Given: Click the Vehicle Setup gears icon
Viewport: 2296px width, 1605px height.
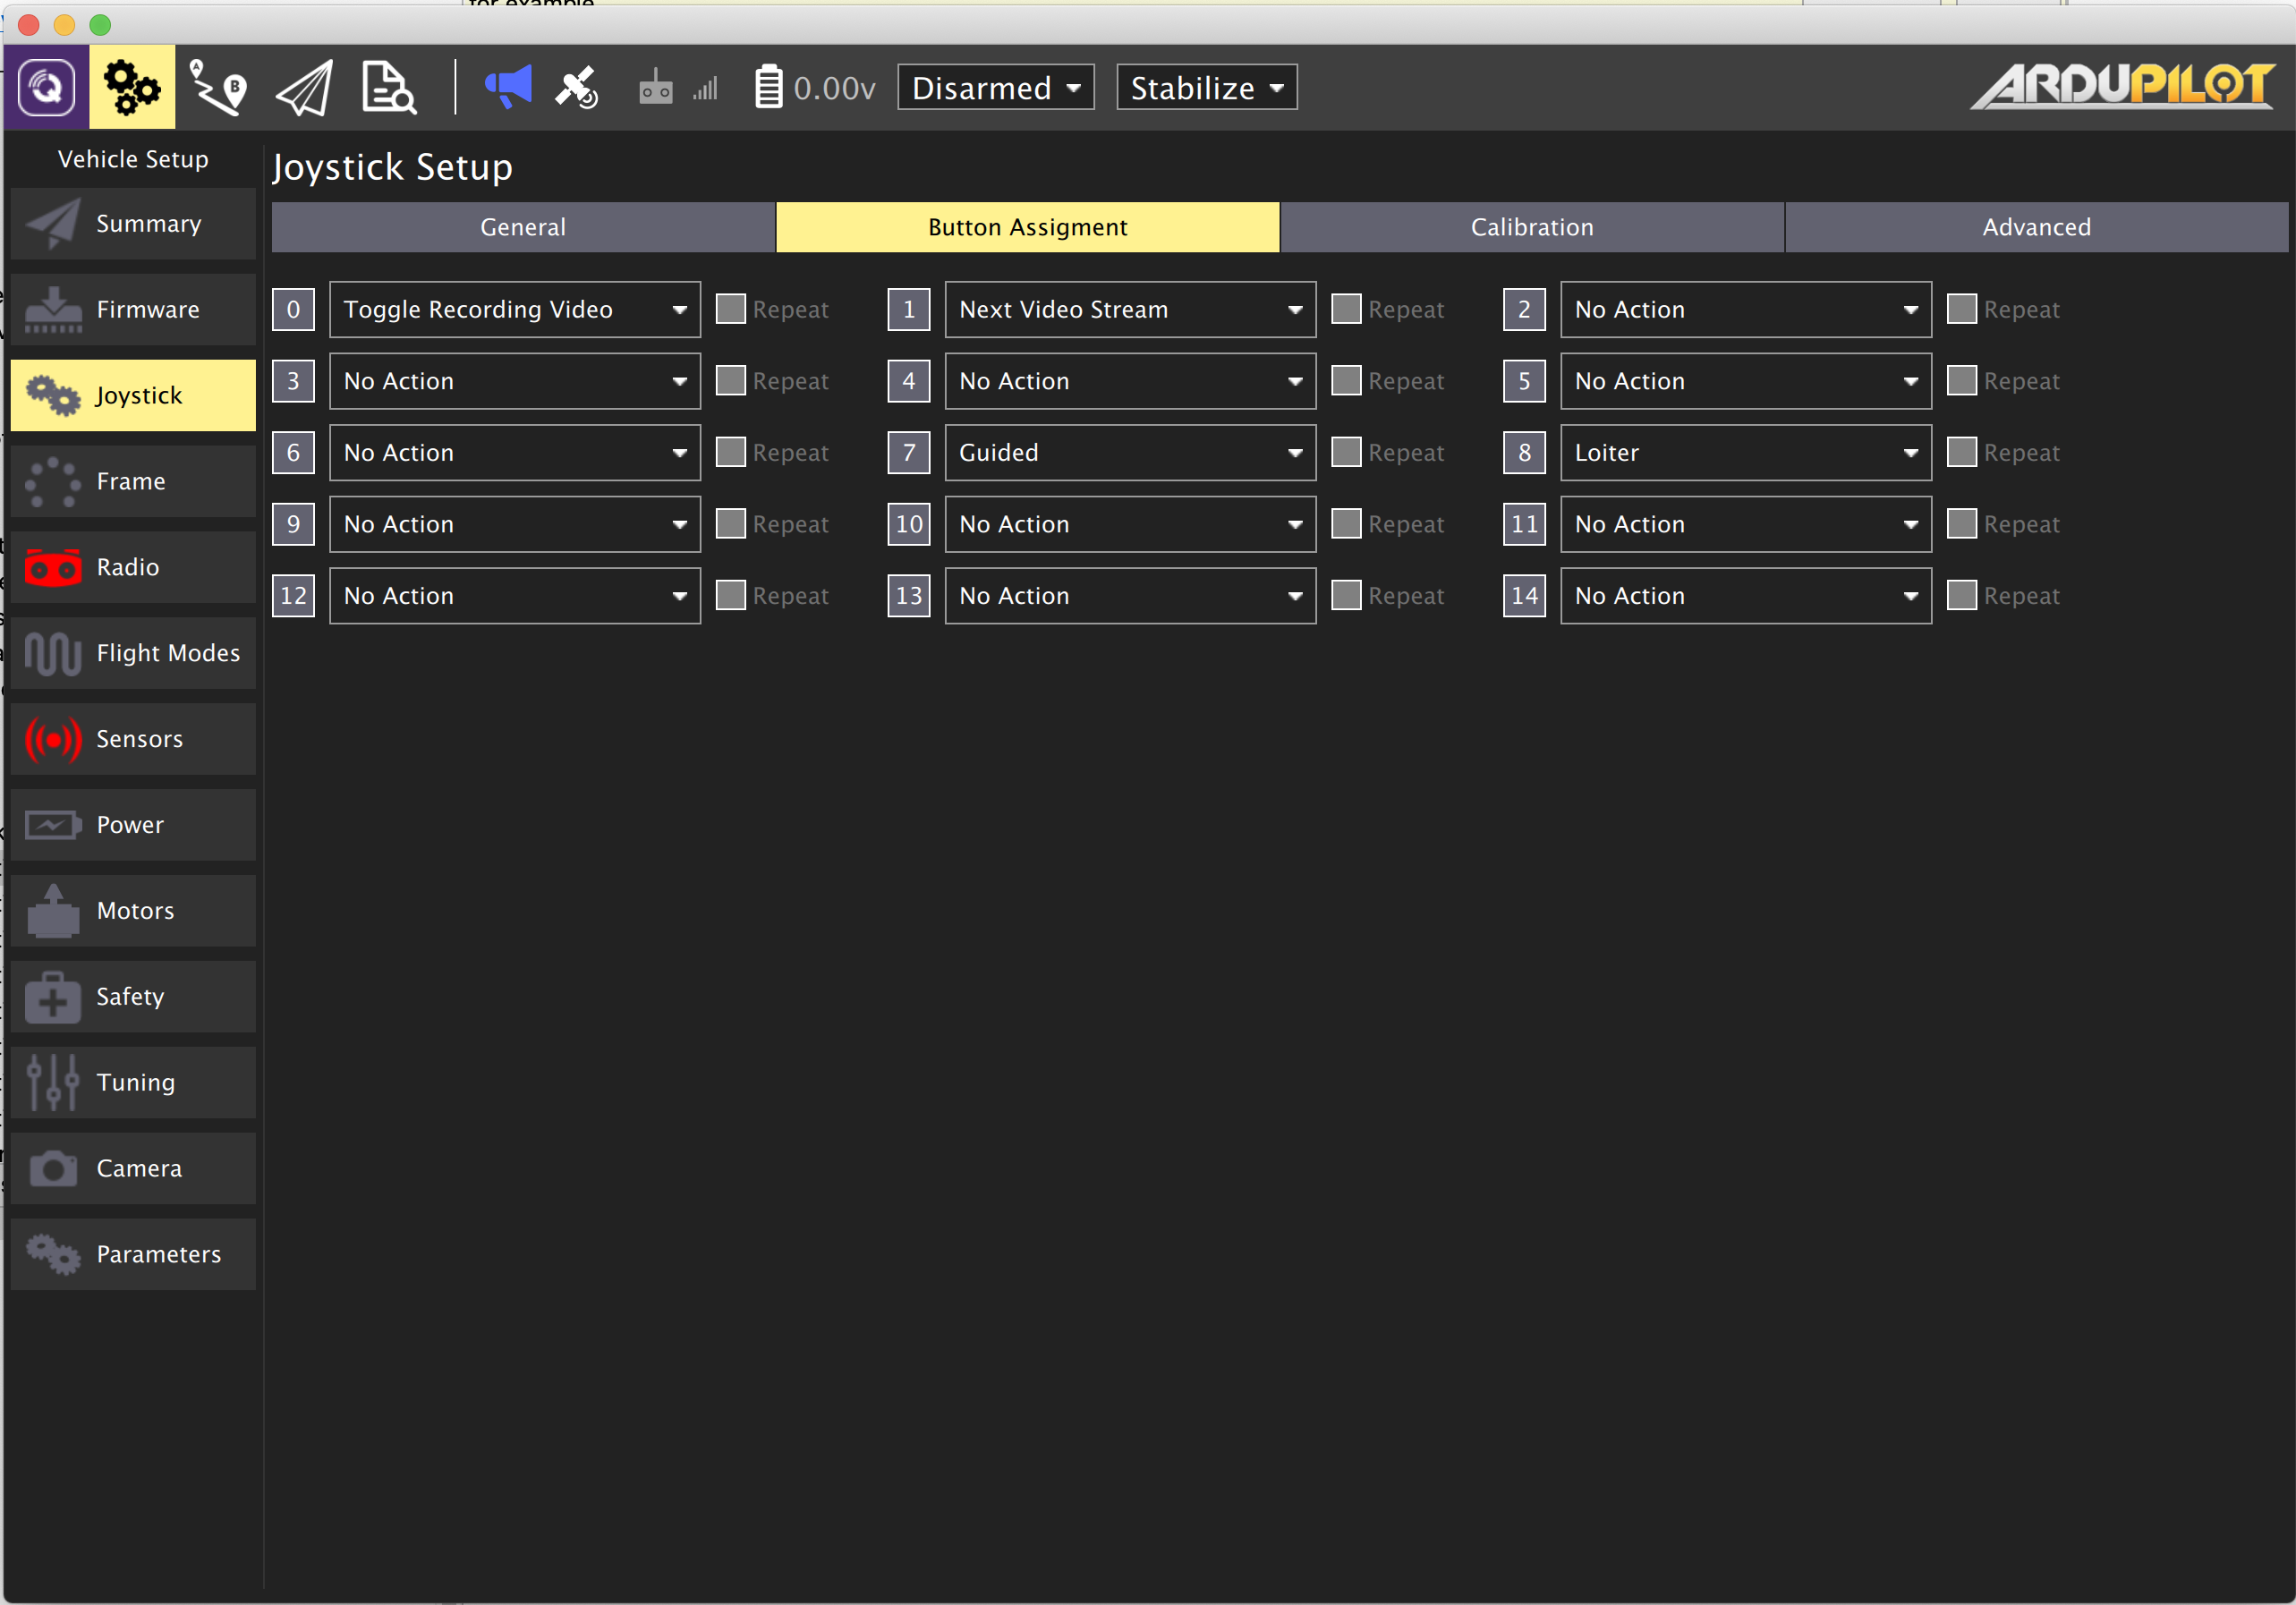Looking at the screenshot, I should (132, 88).
